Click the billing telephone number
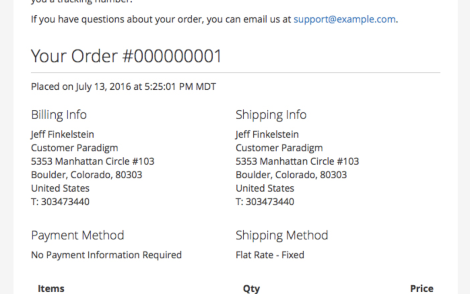The image size is (470, 294). click(x=60, y=202)
